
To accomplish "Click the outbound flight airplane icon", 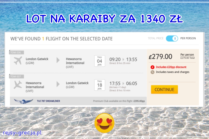I will (18, 61).
